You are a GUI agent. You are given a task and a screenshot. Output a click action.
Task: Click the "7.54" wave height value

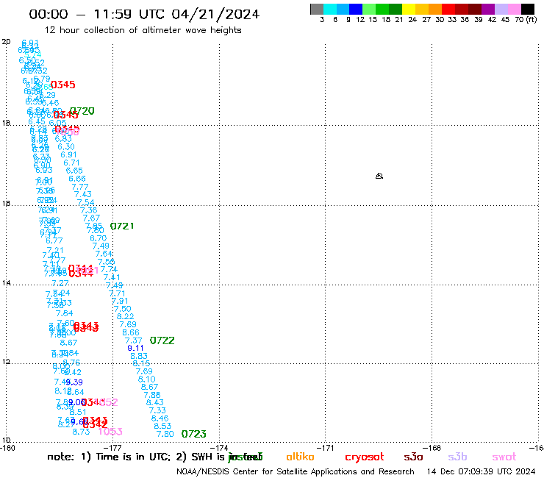[x=86, y=202]
